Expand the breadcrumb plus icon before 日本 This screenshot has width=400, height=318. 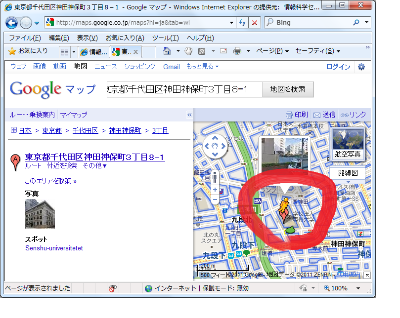click(14, 130)
